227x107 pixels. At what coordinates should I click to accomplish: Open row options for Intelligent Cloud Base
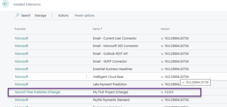(87, 77)
